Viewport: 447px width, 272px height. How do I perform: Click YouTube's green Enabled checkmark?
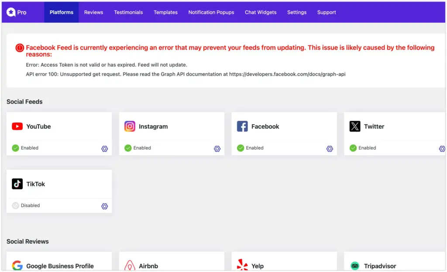point(15,148)
